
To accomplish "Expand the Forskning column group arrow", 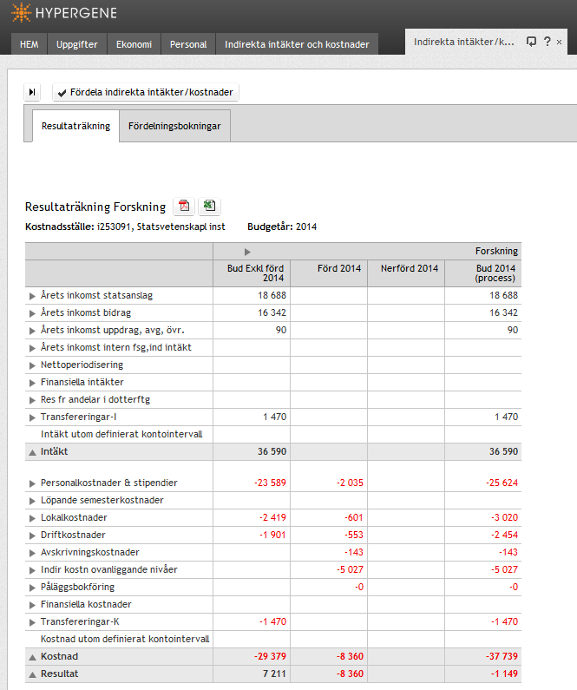I will [247, 252].
